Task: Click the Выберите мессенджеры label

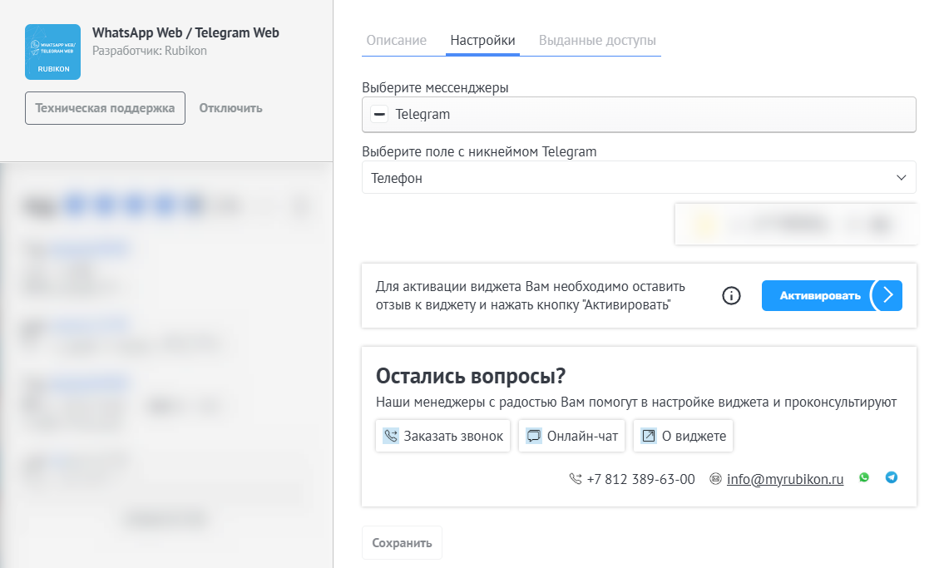Action: click(x=435, y=87)
